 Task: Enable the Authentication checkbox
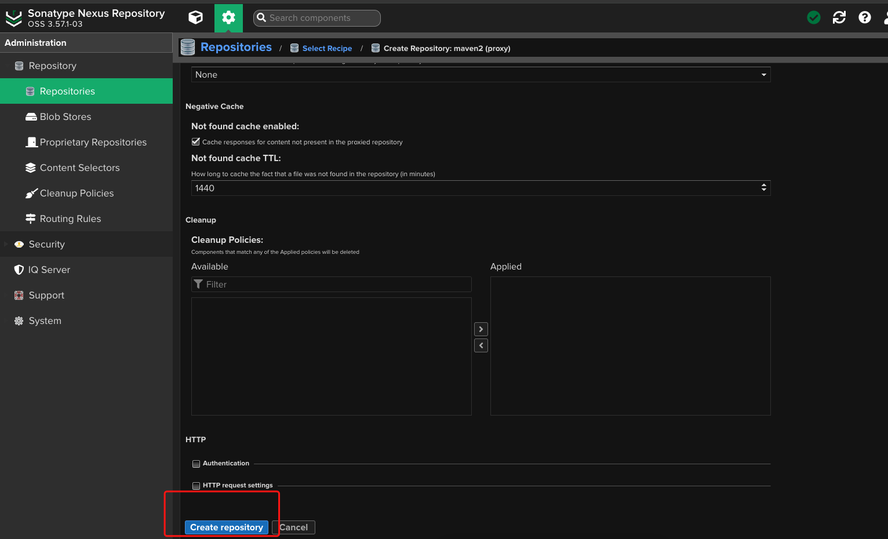[196, 464]
